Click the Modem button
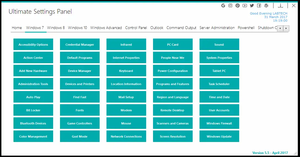 coord(126,110)
